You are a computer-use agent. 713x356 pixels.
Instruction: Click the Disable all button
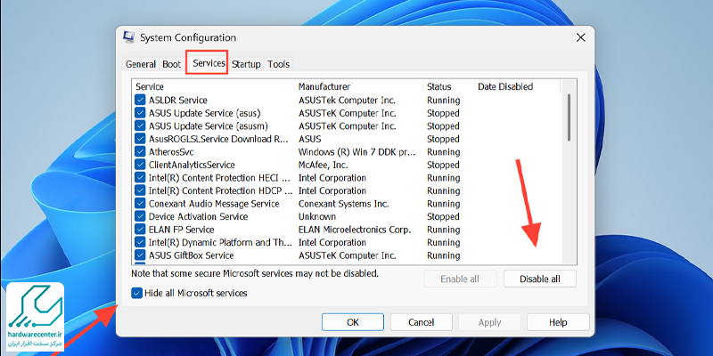coord(540,279)
